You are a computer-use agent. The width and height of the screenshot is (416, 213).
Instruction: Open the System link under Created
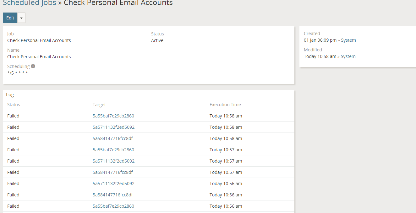(348, 40)
